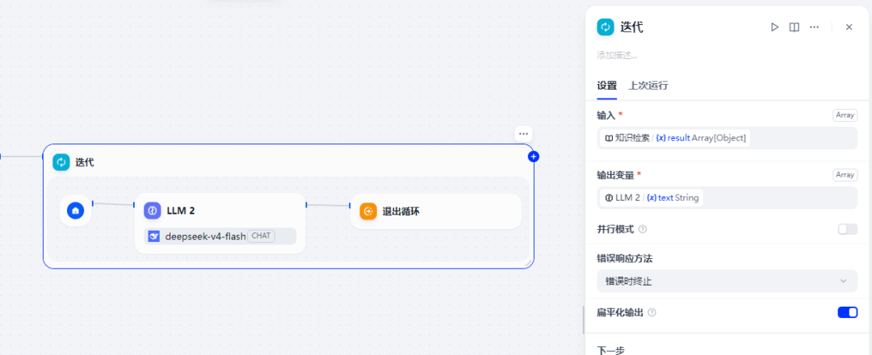Switch to the 上次运行 tab
Image resolution: width=872 pixels, height=355 pixels.
[648, 86]
